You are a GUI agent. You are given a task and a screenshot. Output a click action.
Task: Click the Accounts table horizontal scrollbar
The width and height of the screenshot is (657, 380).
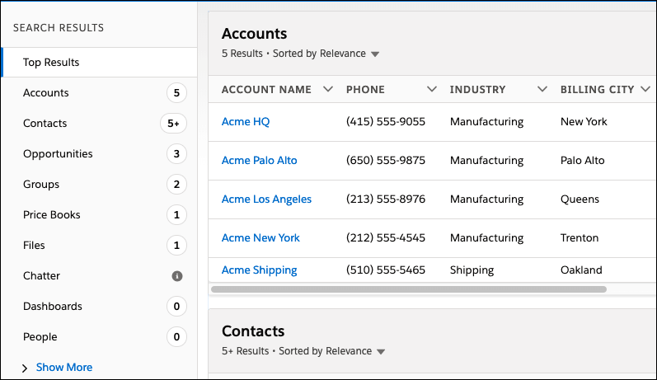(x=409, y=290)
